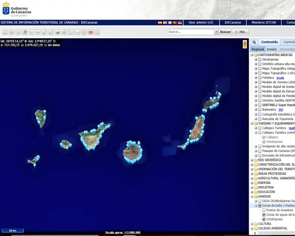Switch to the Contenido tab
295x236 pixels.
(269, 42)
